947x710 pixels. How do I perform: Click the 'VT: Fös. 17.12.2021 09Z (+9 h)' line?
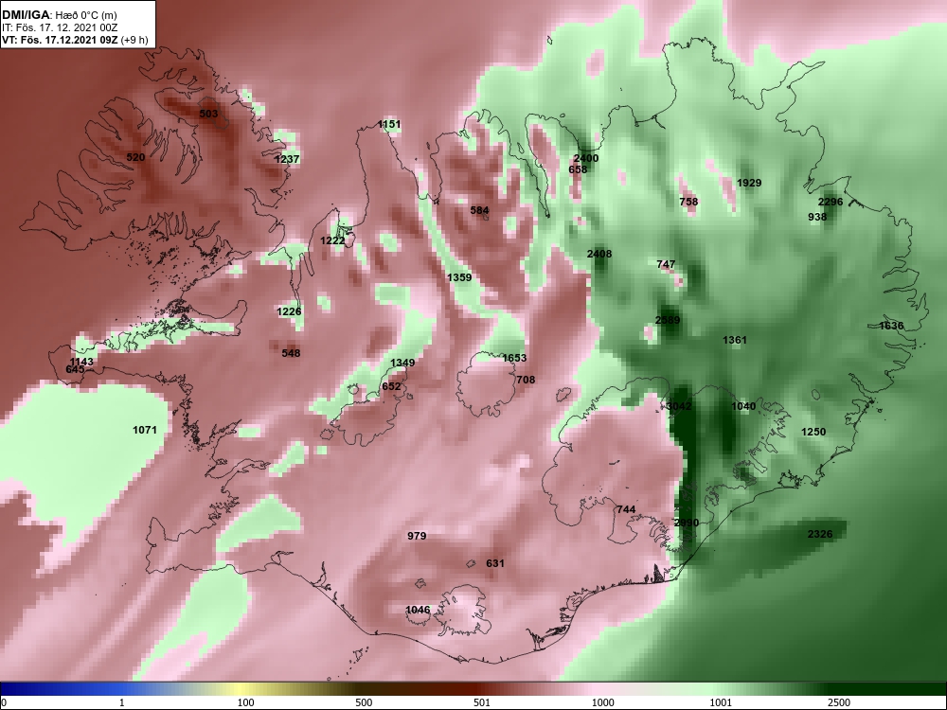(x=74, y=41)
